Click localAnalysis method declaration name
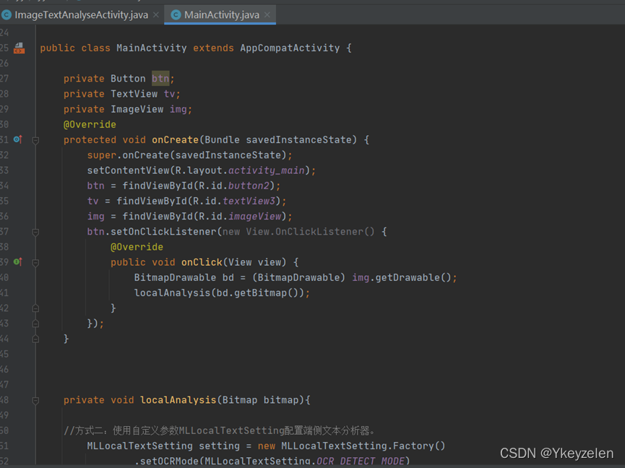 (178, 400)
